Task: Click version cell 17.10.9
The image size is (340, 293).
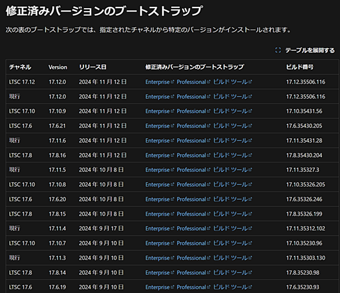Action: tap(57, 111)
